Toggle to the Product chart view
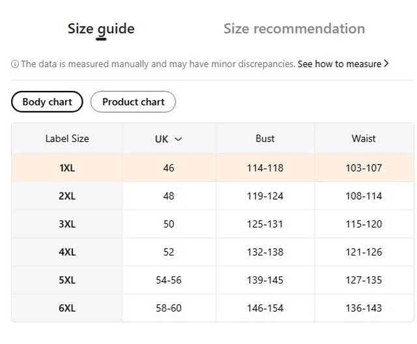Screen dimensions: 417x344 133,101
